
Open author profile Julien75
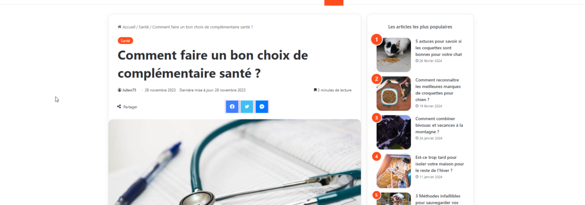coord(129,90)
